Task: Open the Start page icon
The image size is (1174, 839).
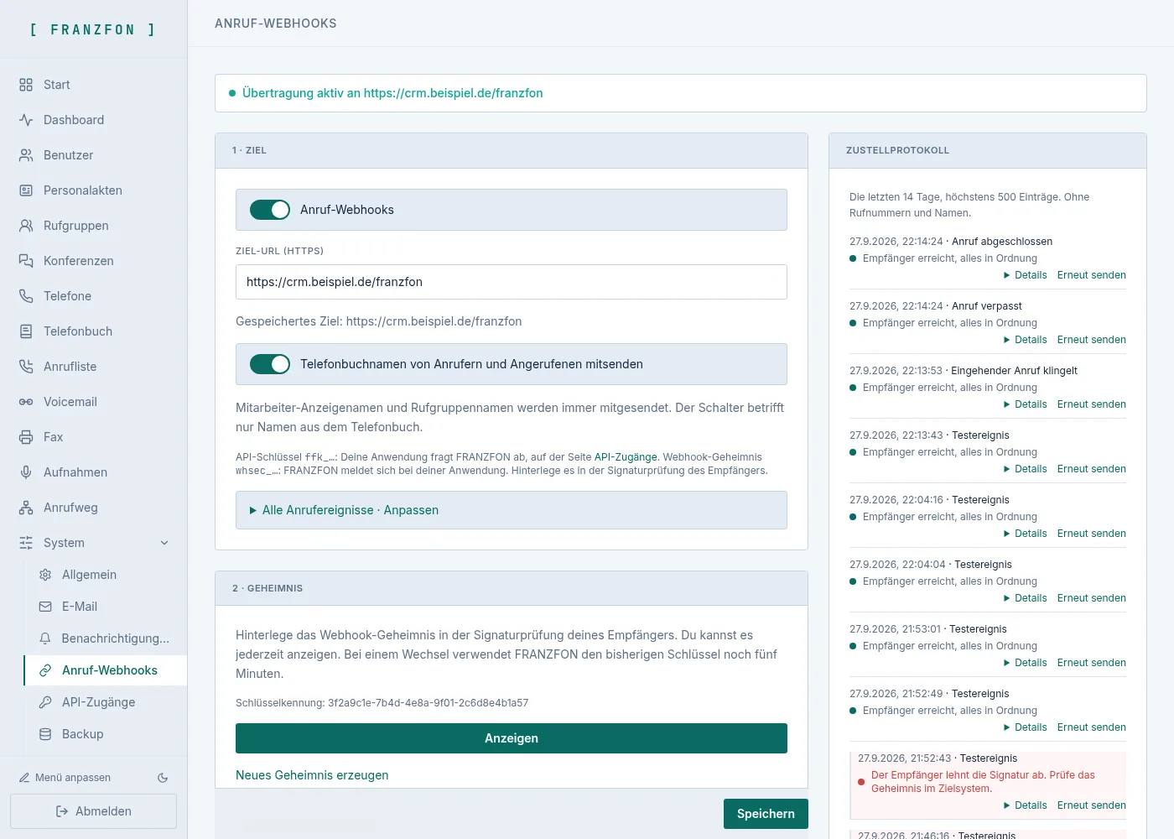Action: [x=26, y=85]
